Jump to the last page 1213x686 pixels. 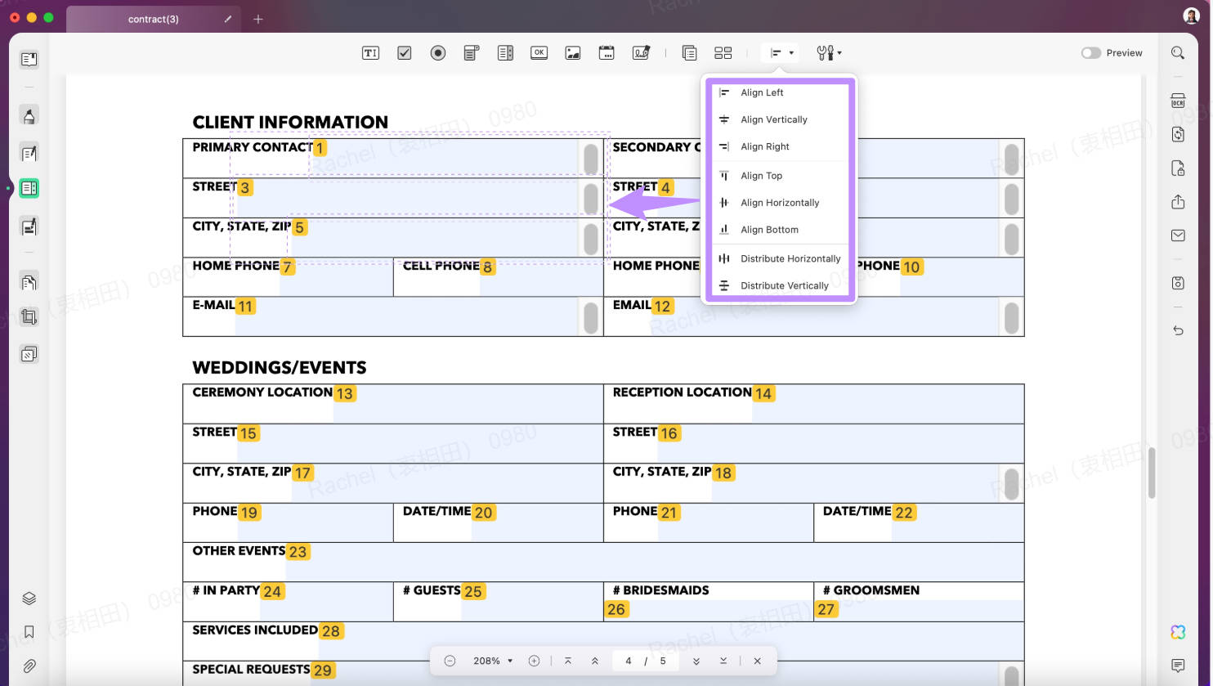point(723,661)
